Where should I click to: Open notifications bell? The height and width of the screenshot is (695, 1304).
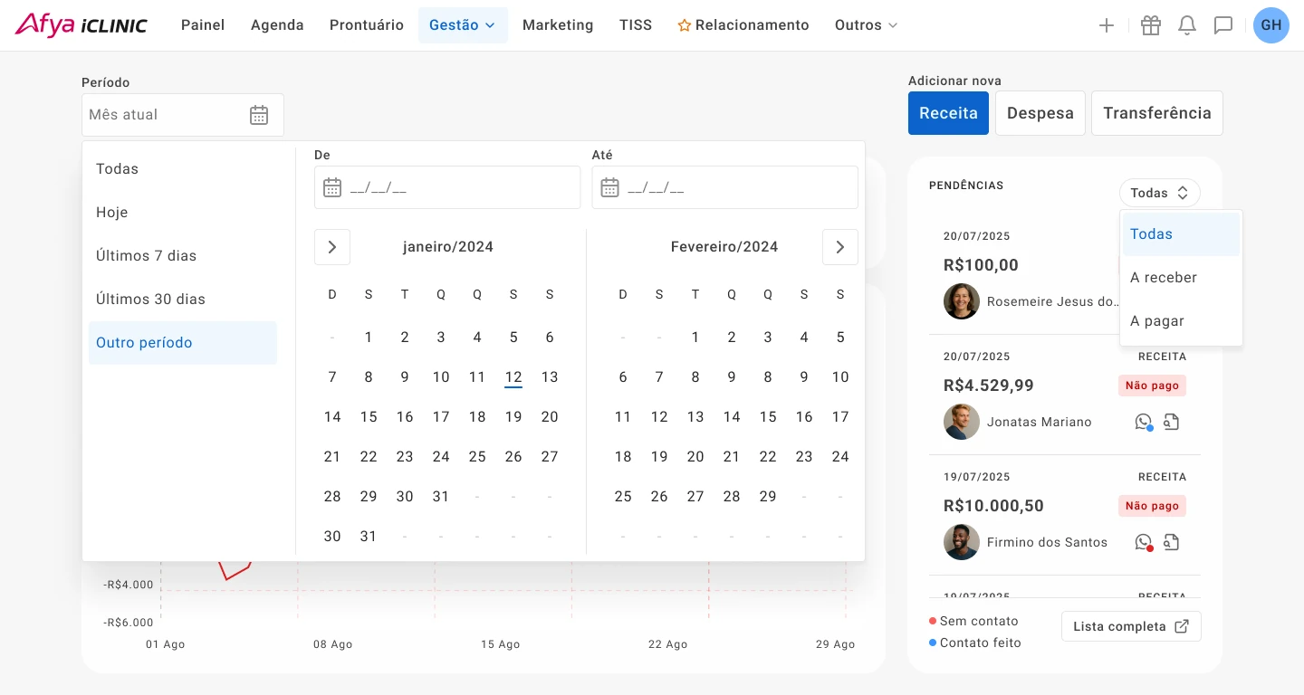click(1187, 25)
